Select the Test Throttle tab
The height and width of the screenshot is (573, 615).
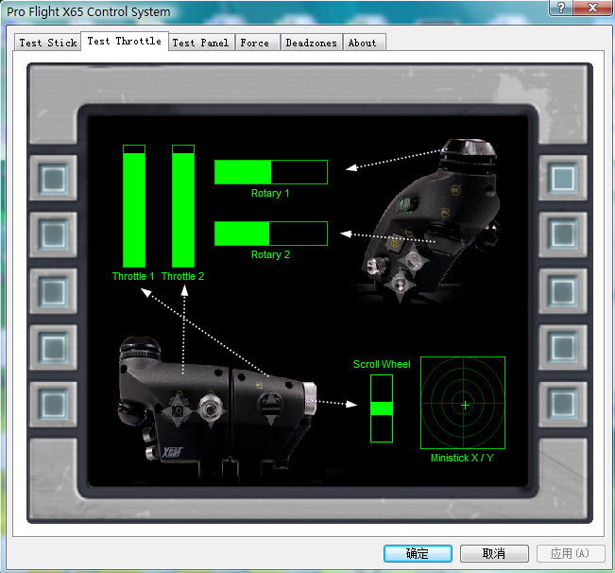(x=125, y=42)
